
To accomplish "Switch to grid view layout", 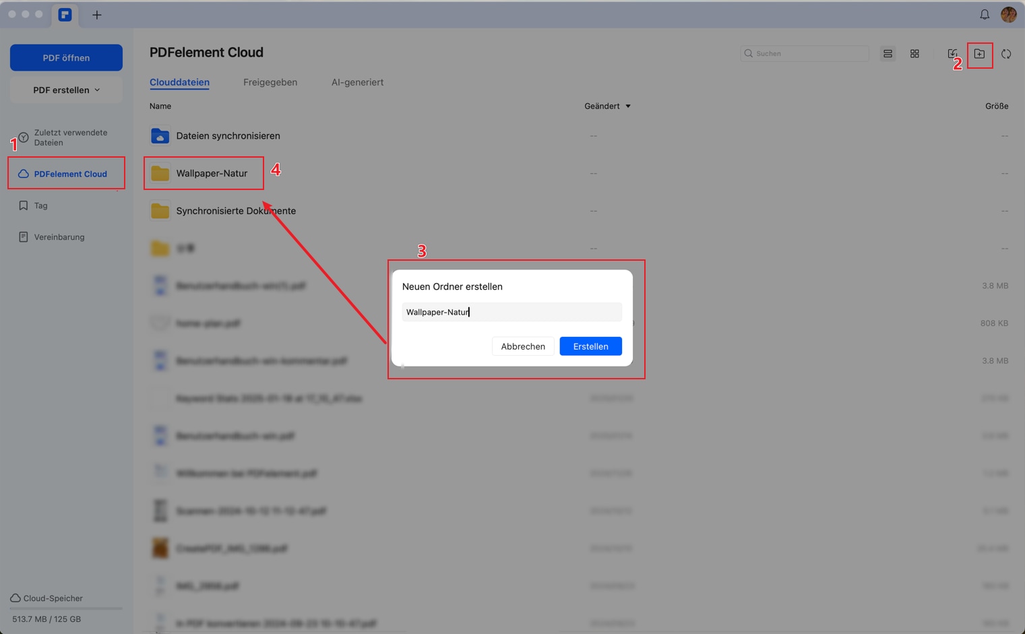I will click(914, 54).
